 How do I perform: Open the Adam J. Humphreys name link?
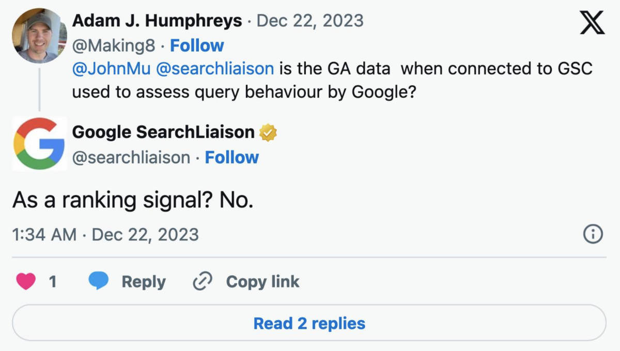[x=157, y=21]
